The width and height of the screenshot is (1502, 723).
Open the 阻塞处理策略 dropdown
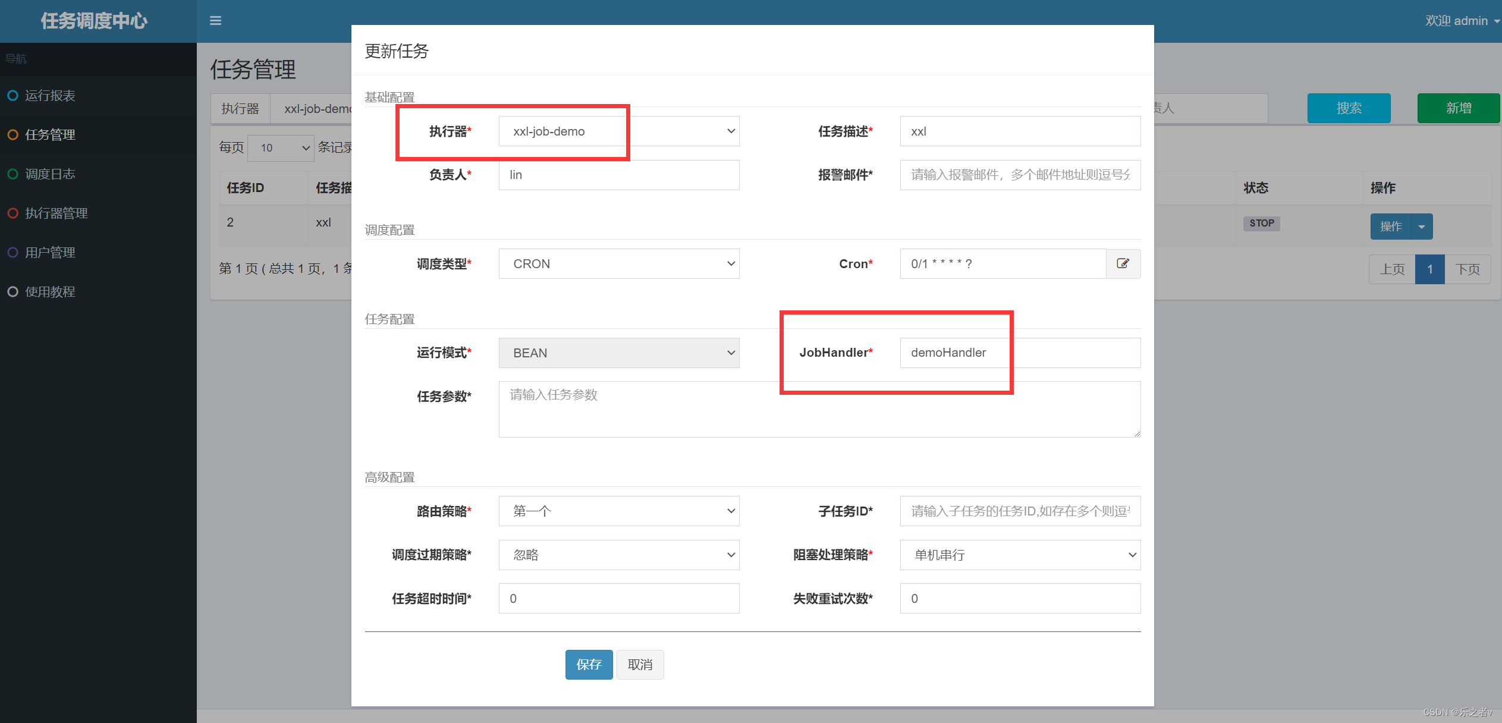tap(1020, 555)
